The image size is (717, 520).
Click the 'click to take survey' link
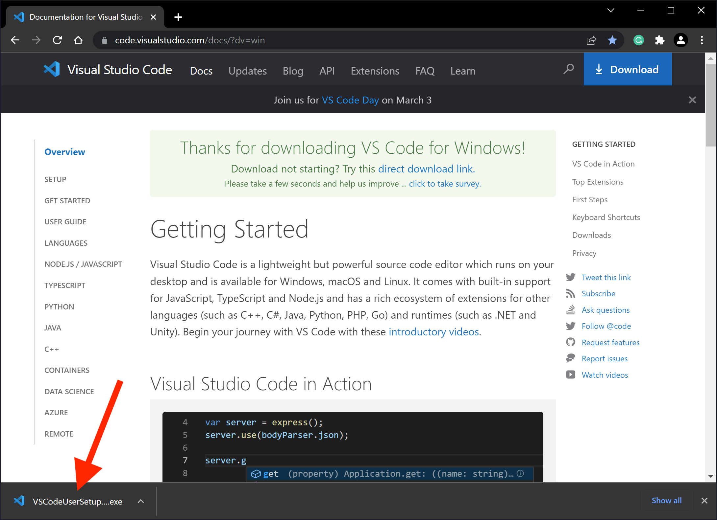click(445, 184)
